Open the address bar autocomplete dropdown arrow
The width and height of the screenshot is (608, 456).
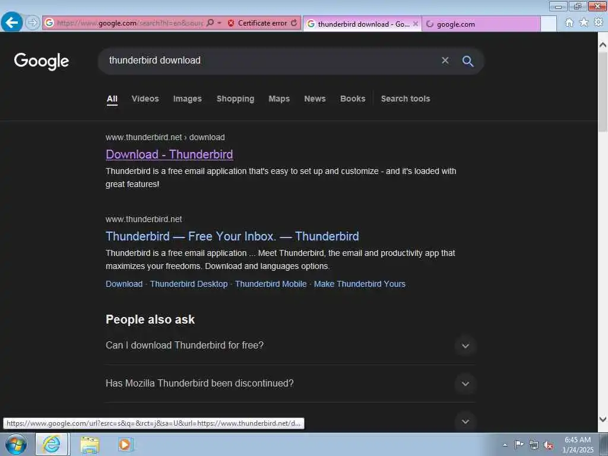click(219, 23)
